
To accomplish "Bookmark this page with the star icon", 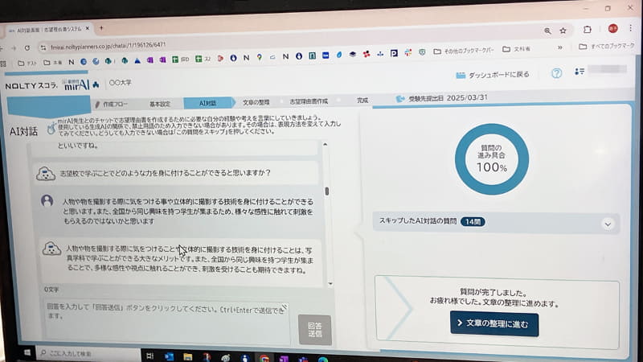I will 563,31.
